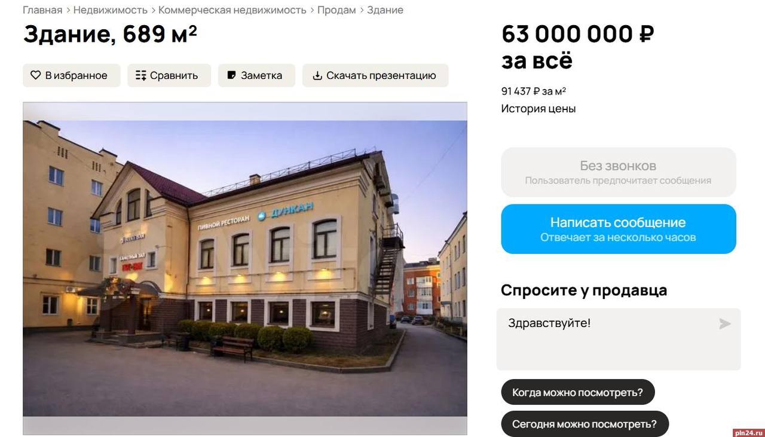
Task: Go to Недвижимость breadcrumb
Action: click(x=111, y=10)
